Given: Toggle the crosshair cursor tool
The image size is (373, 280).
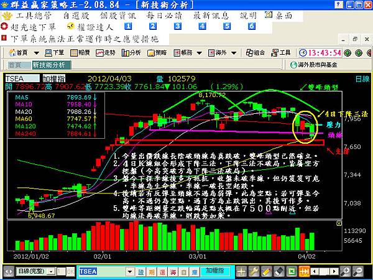Looking at the screenshot, I should pos(241,271).
